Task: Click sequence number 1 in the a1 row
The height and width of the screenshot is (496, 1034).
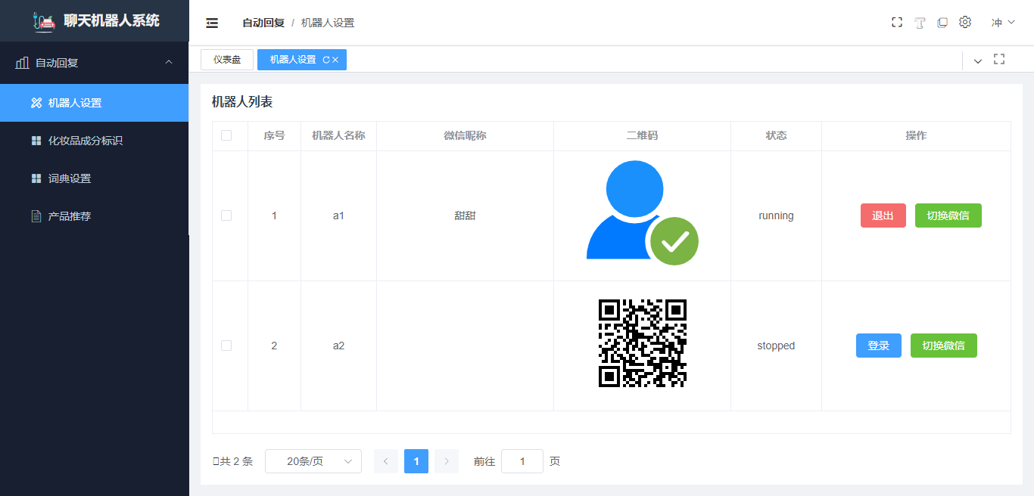Action: pyautogui.click(x=274, y=215)
